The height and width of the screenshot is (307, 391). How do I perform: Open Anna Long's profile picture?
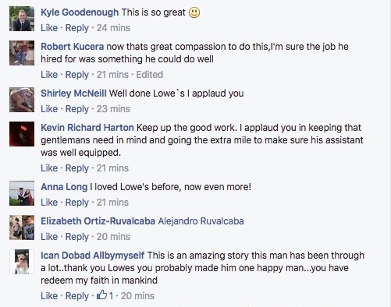pos(22,193)
